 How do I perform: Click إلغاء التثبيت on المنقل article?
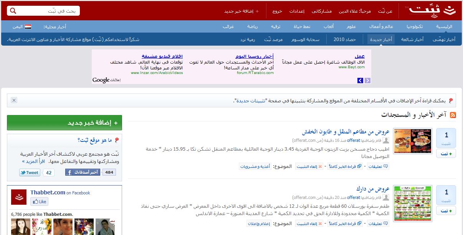click(x=309, y=166)
